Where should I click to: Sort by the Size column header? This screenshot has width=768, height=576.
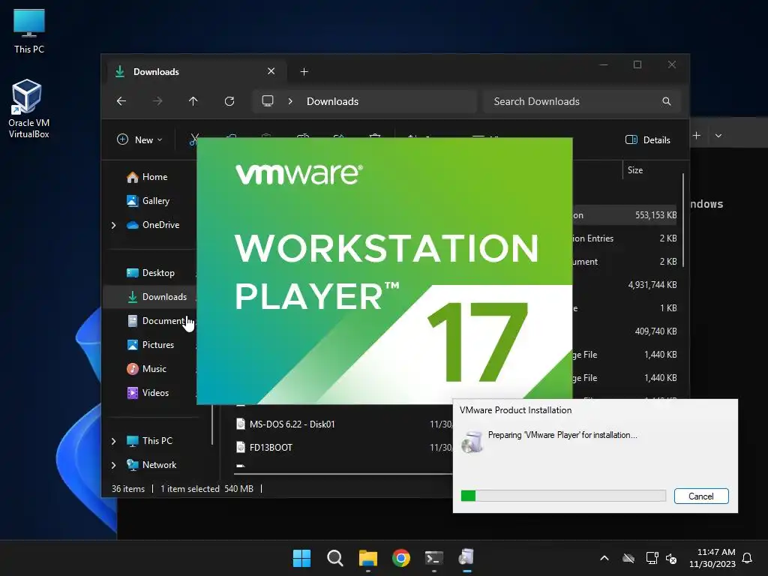pyautogui.click(x=635, y=170)
